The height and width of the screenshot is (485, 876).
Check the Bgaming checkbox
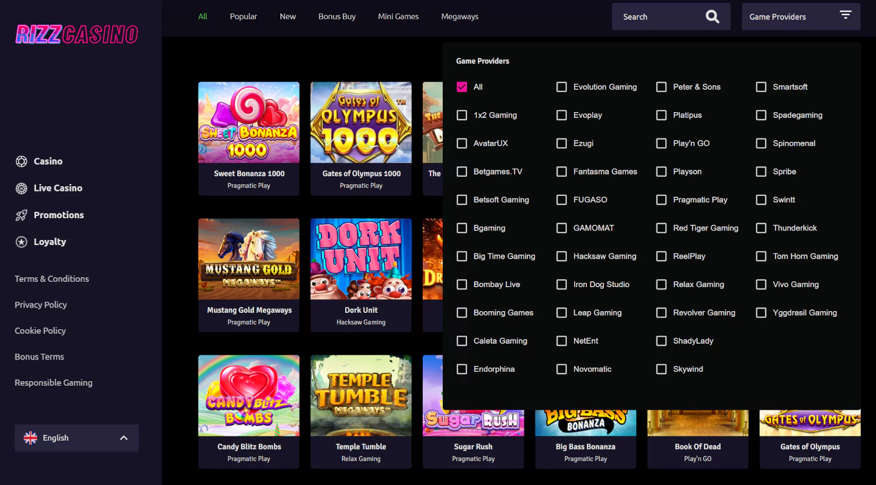(x=462, y=228)
